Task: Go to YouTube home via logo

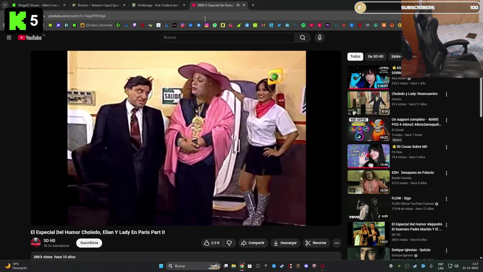Action: (30, 37)
